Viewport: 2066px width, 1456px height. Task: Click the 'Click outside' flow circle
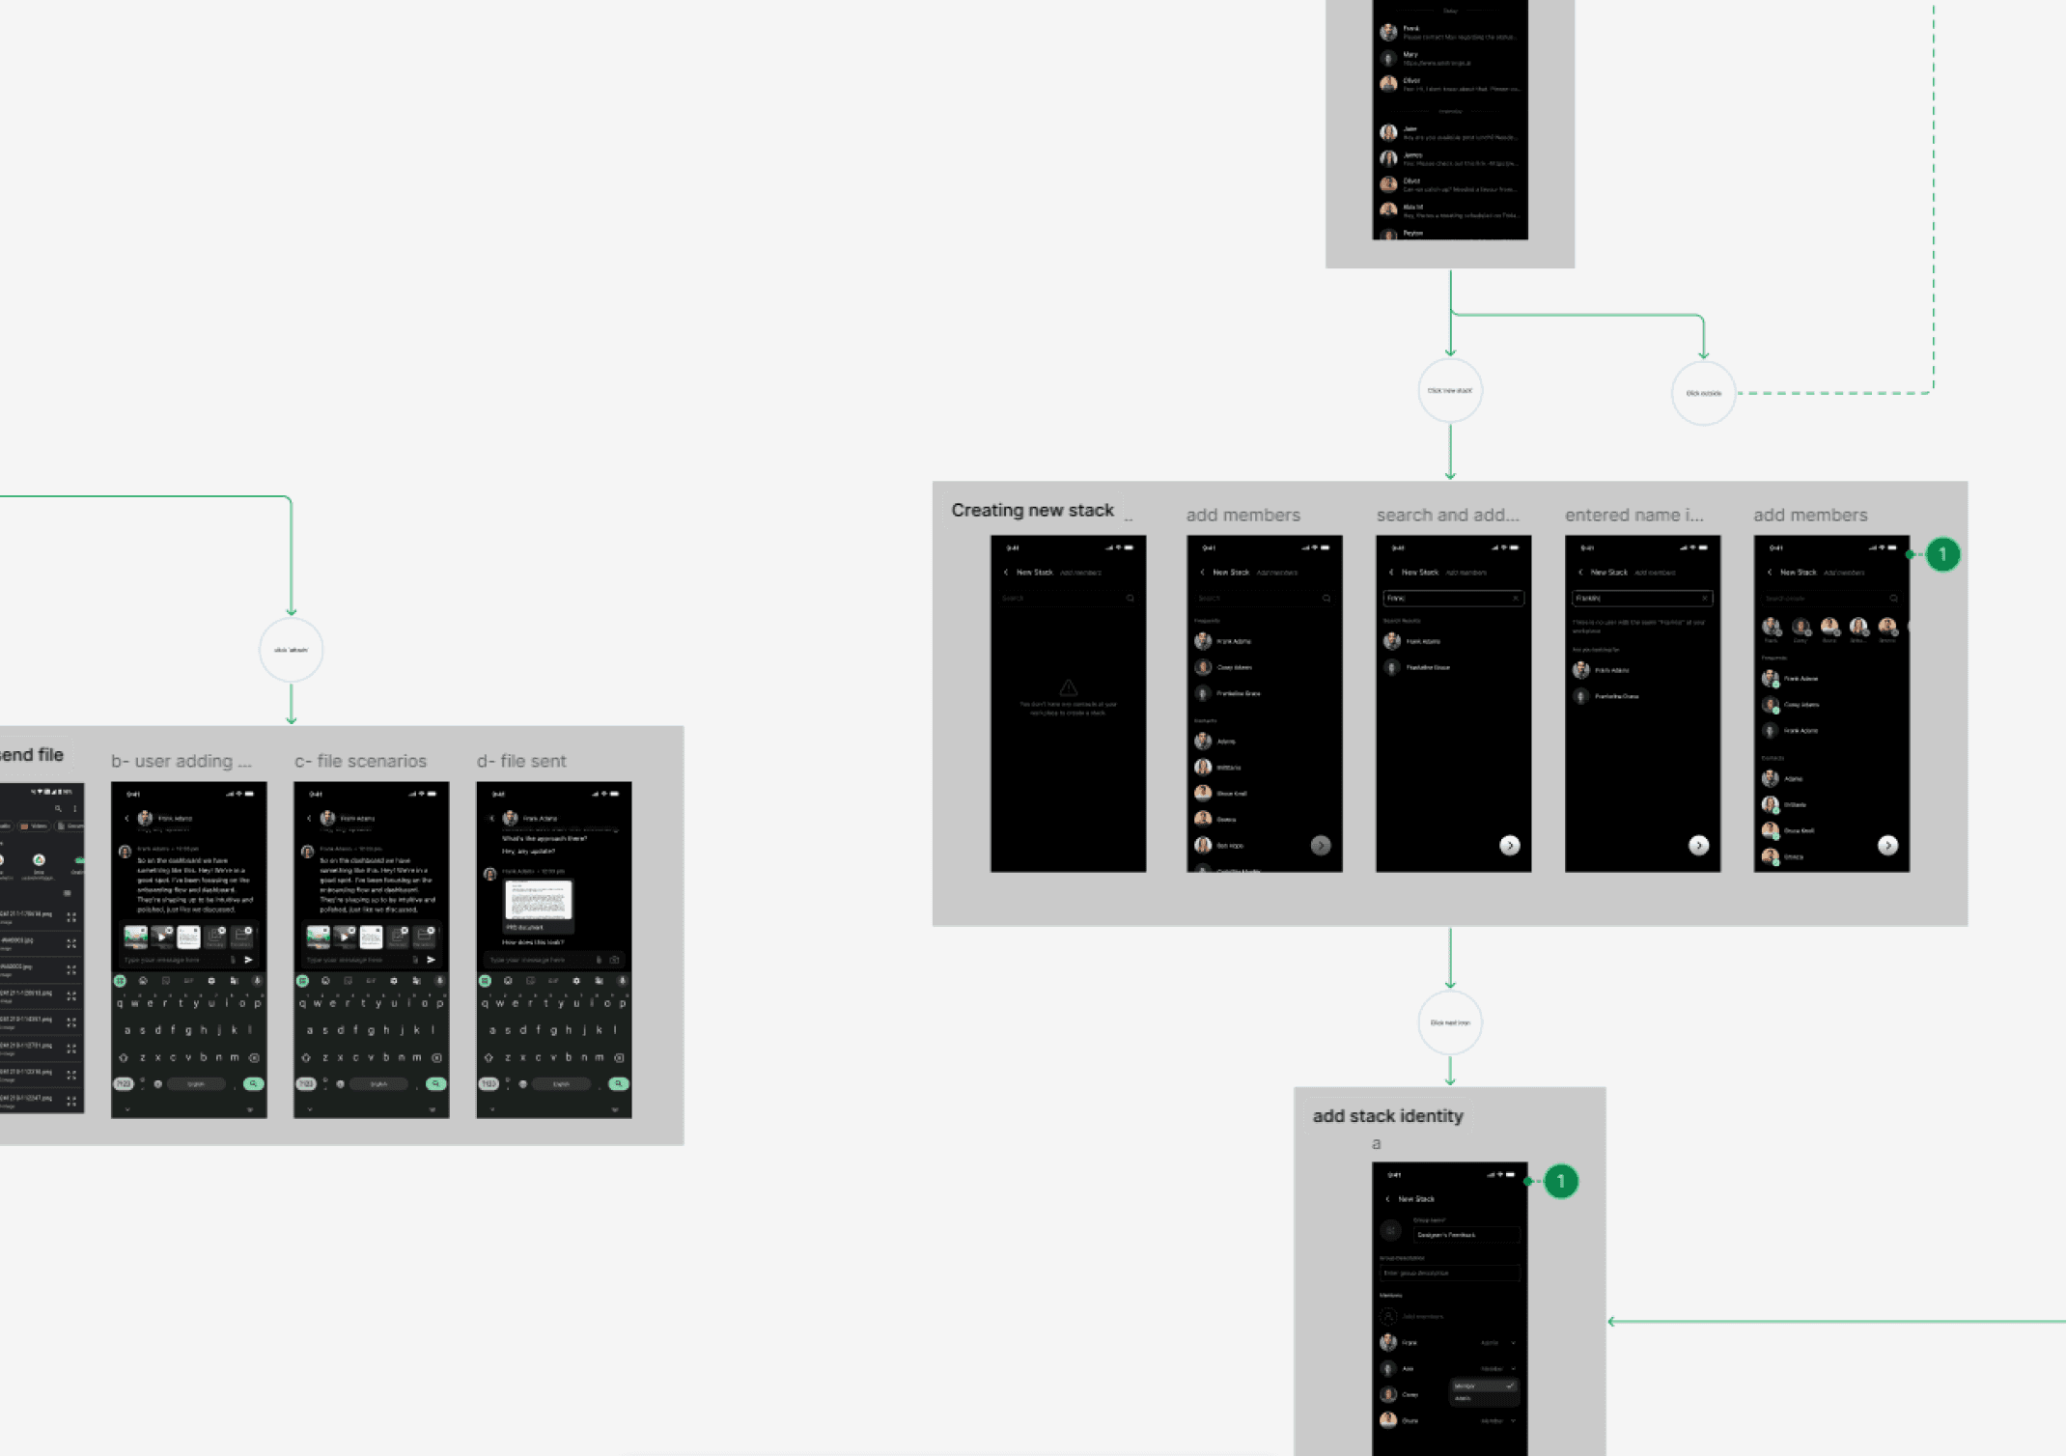click(1703, 393)
